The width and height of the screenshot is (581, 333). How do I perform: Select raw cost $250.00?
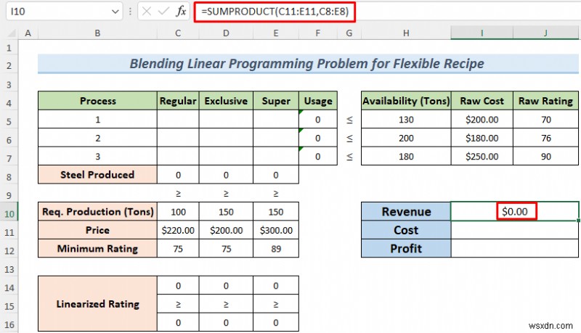pyautogui.click(x=482, y=156)
